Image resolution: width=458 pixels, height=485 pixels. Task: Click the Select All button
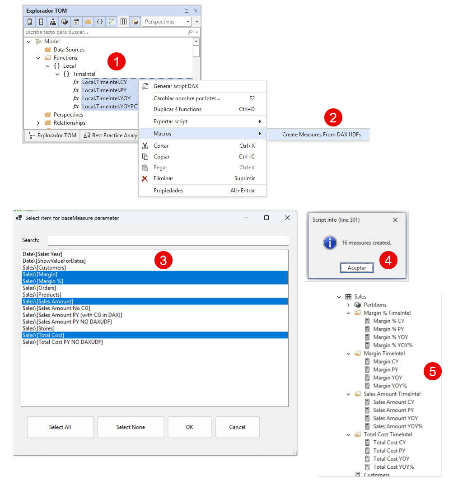pyautogui.click(x=60, y=427)
